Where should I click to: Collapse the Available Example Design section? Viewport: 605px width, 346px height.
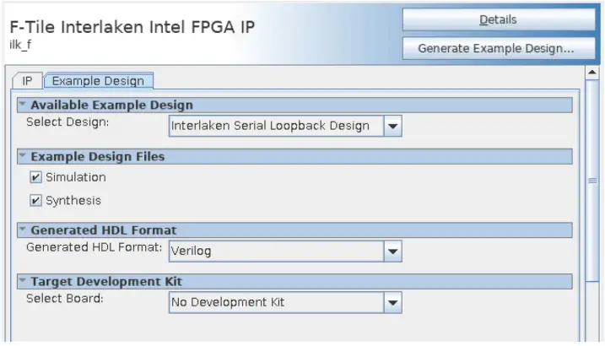click(23, 104)
